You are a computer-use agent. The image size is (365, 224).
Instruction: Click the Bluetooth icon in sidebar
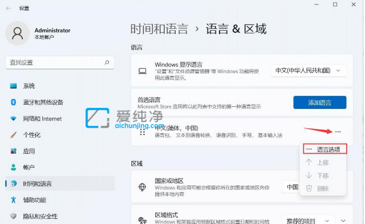coord(14,102)
